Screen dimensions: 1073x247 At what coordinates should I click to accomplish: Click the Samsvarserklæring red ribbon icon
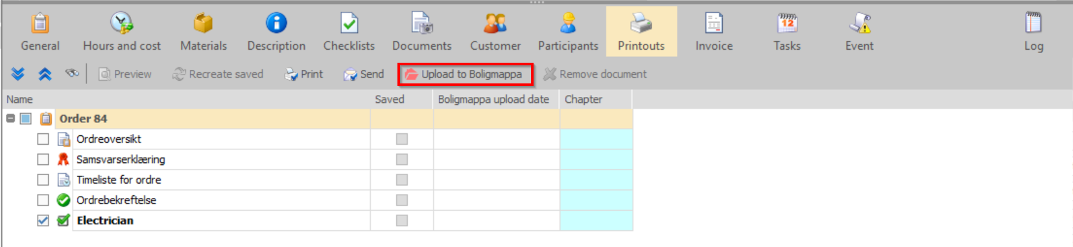pyautogui.click(x=64, y=159)
